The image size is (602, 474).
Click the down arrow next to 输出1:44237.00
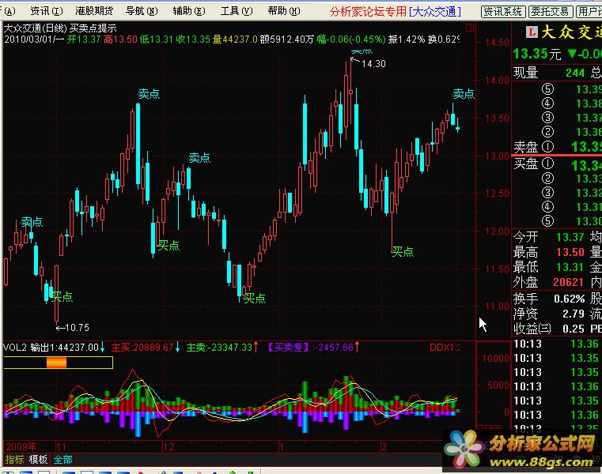tap(103, 348)
